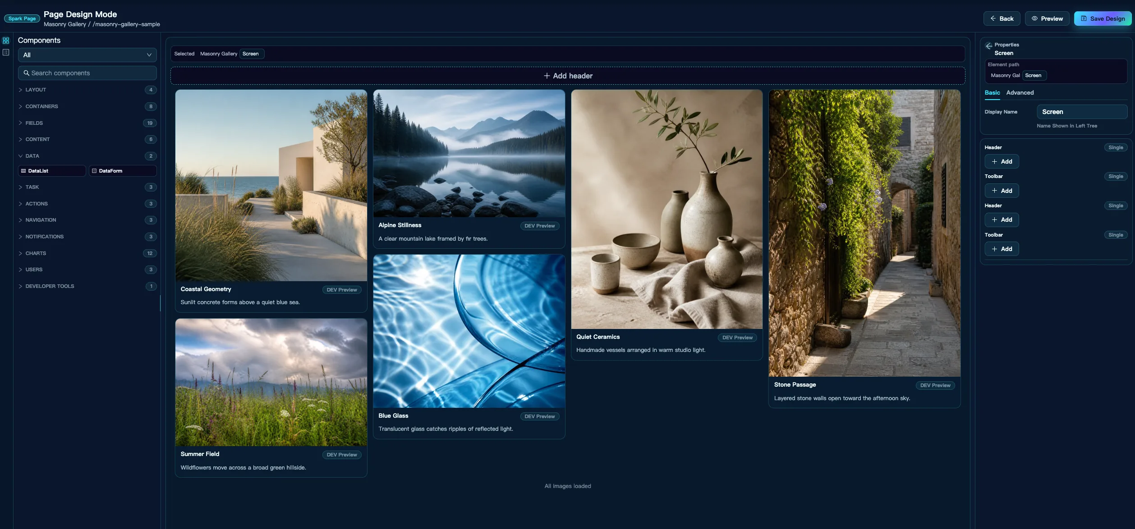The height and width of the screenshot is (529, 1135).
Task: Click DEV Preview badge on Blue Glass
Action: click(539, 416)
